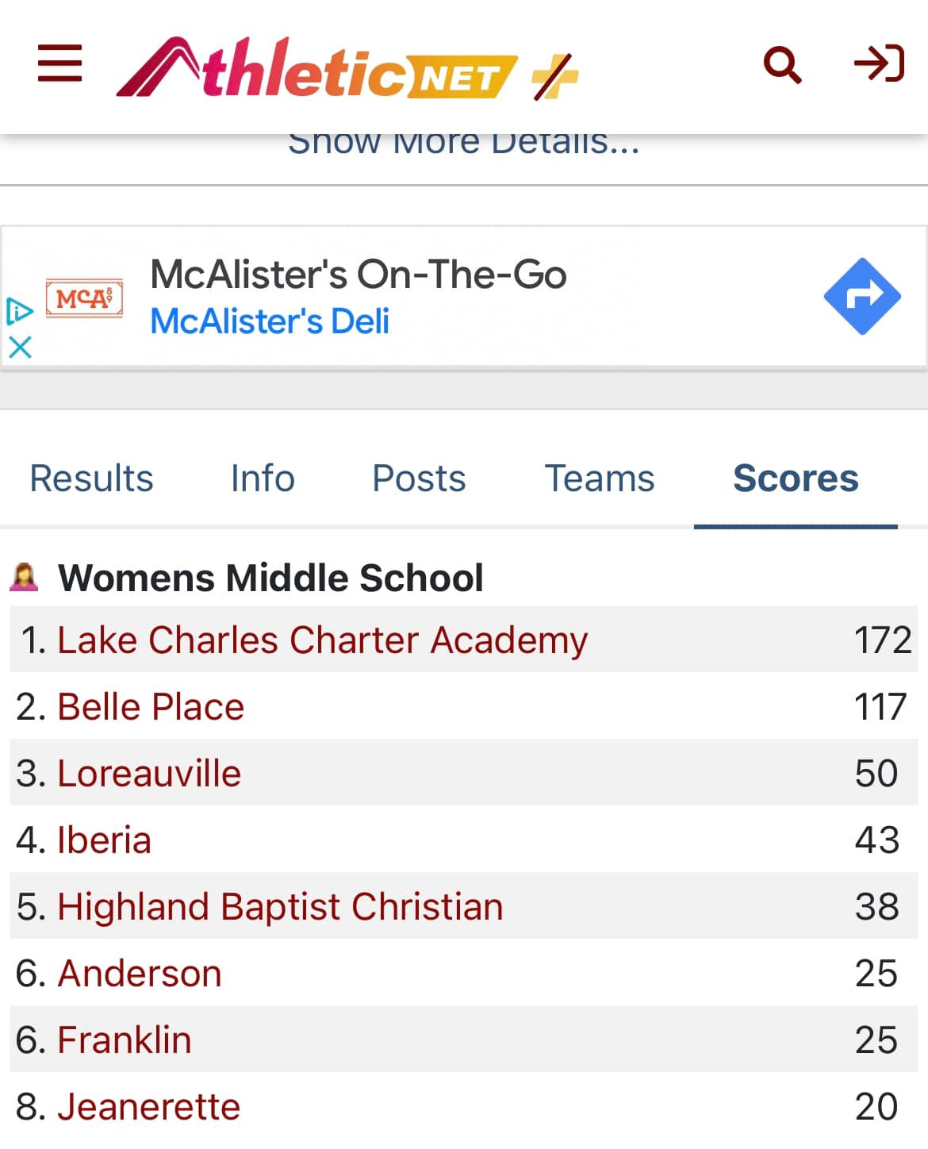The height and width of the screenshot is (1149, 928).
Task: Tap the AthleticNET plus symbol
Action: [x=554, y=76]
